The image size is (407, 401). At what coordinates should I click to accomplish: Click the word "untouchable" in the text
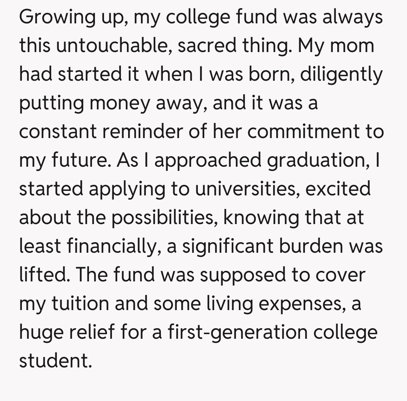(x=112, y=46)
